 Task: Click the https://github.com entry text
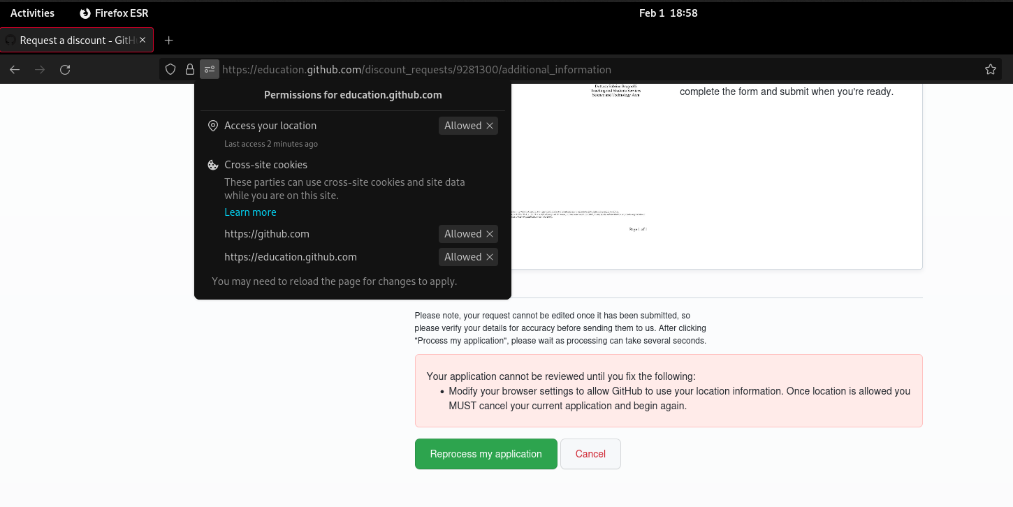[x=267, y=234]
